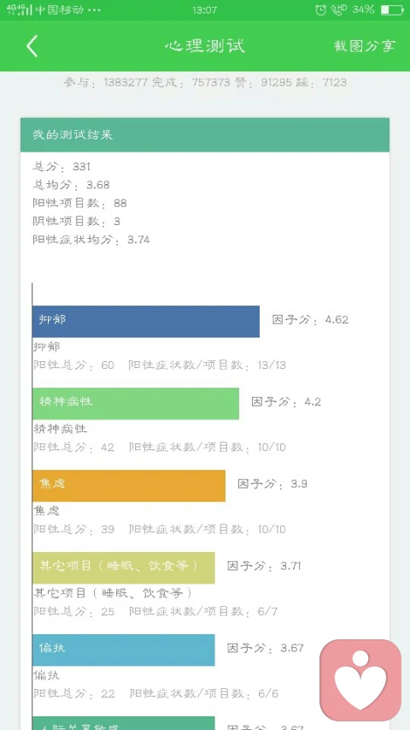The height and width of the screenshot is (730, 410).
Task: Tap the 4G signal strength icon
Action: tap(19, 9)
